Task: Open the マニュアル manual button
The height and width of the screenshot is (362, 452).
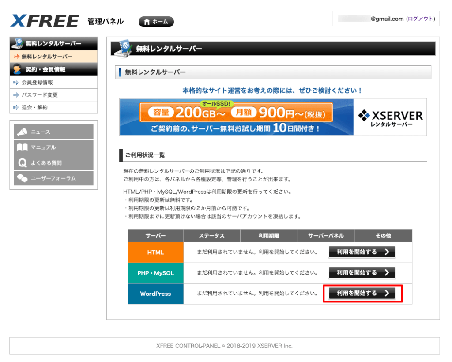Action: pos(53,147)
